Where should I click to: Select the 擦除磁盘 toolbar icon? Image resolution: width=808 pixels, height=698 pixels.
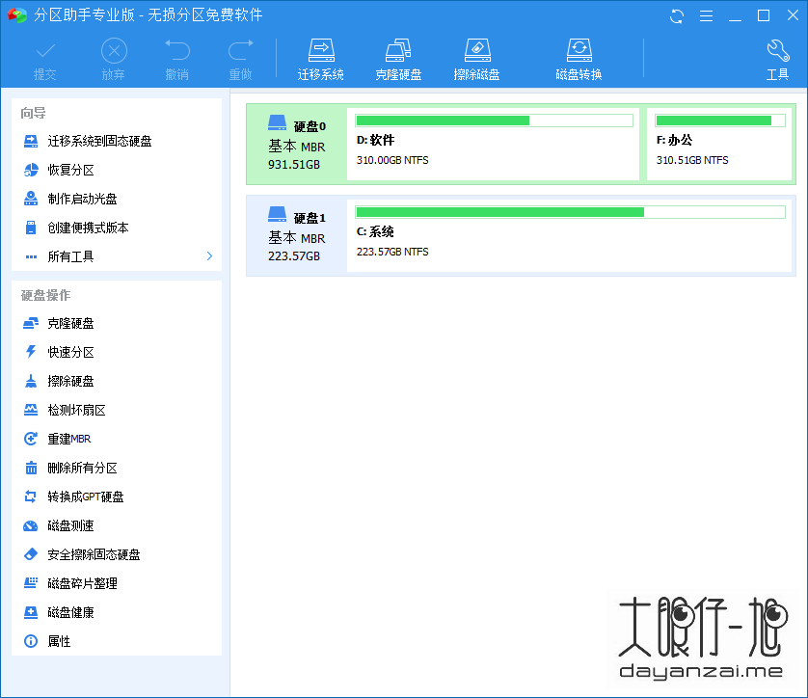[476, 60]
